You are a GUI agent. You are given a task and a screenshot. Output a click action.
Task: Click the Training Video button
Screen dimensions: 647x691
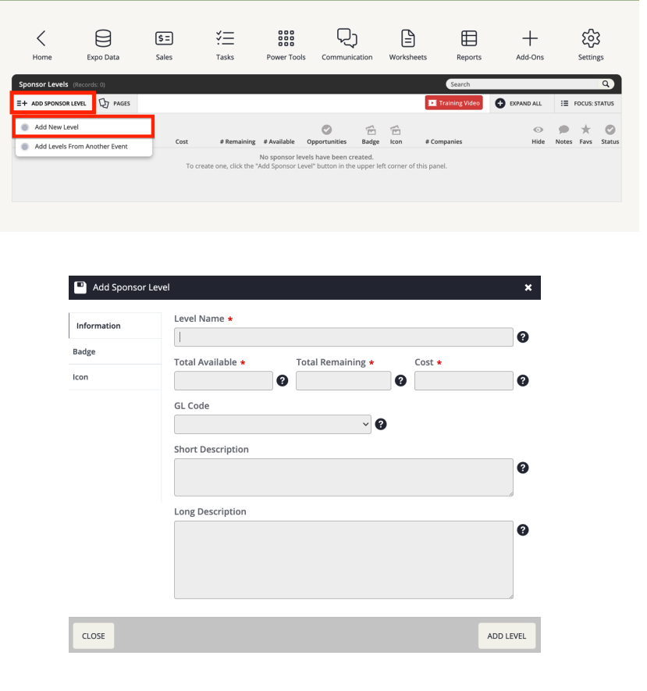(453, 103)
